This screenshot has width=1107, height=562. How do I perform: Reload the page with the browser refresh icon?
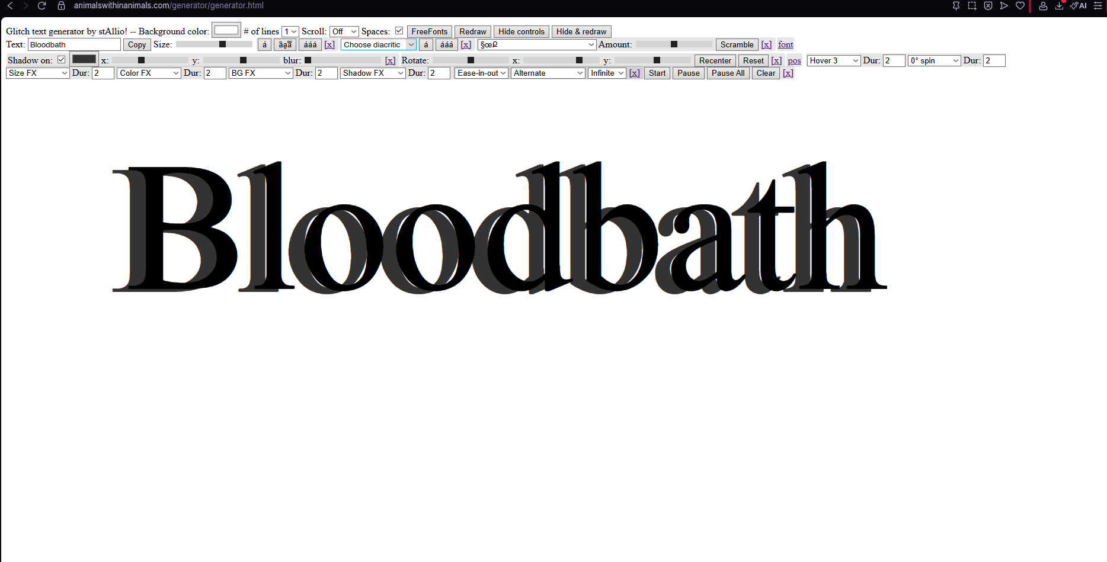[41, 6]
